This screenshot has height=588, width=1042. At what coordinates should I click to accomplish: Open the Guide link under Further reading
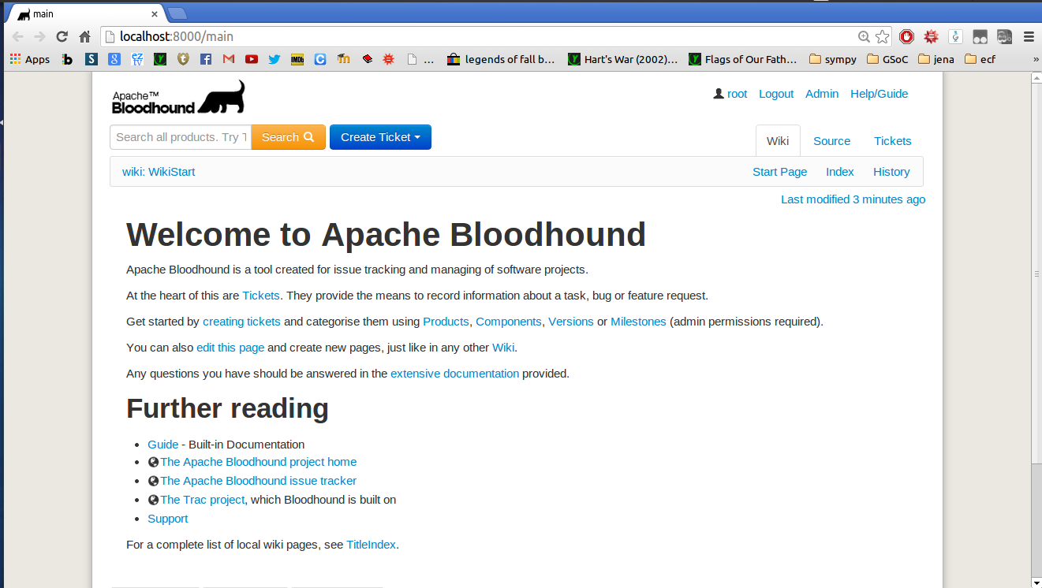tap(162, 445)
